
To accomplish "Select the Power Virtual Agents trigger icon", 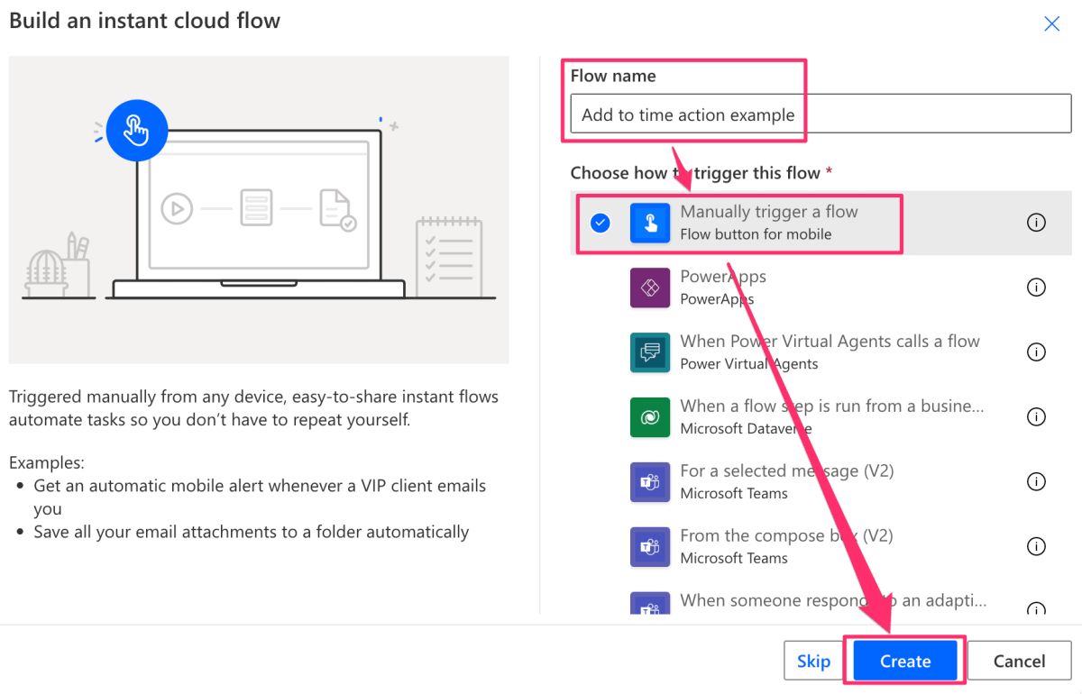I will (x=651, y=352).
